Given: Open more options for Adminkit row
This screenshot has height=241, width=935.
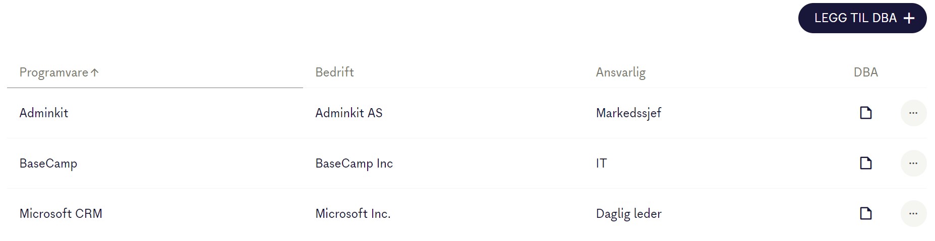Looking at the screenshot, I should [x=913, y=113].
